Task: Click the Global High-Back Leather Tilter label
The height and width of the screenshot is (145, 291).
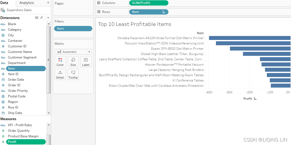Action: [172, 54]
